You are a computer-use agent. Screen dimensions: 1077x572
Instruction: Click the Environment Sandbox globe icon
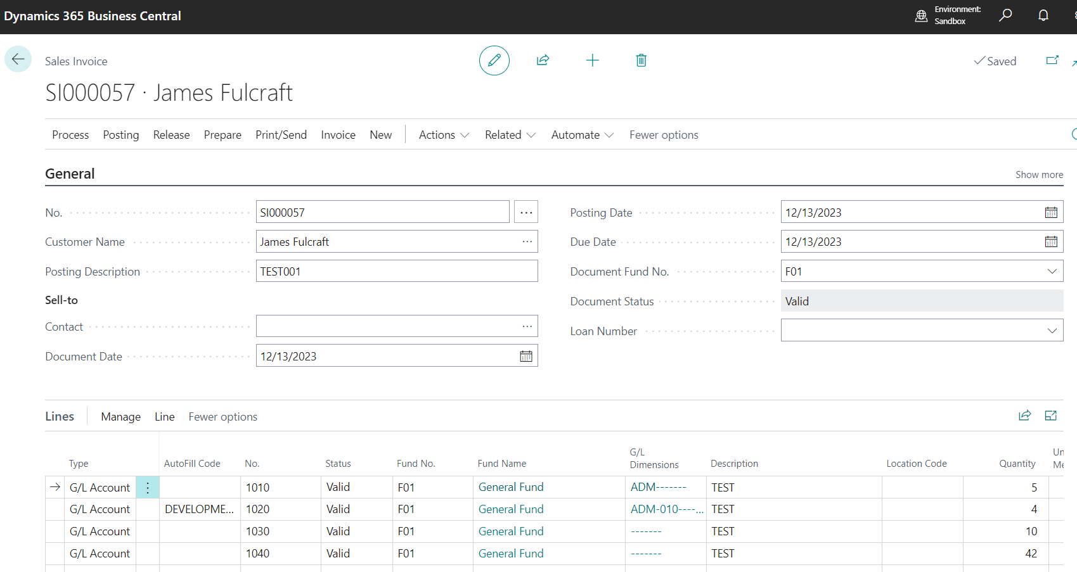pyautogui.click(x=922, y=16)
